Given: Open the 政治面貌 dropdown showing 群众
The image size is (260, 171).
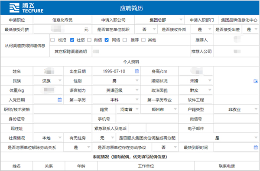Looking at the screenshot, I should pyautogui.click(x=196, y=90).
